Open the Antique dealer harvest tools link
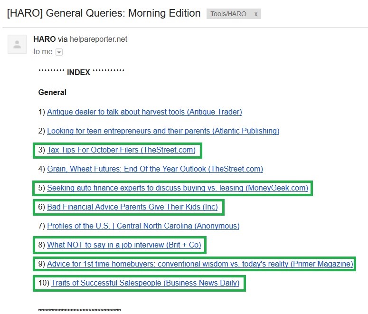This screenshot has height=314, width=368. point(144,112)
